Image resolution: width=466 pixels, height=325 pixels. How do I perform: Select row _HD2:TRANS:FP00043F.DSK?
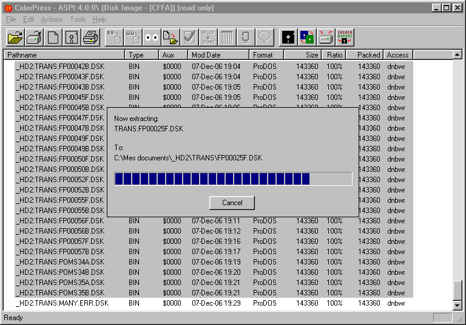pos(214,77)
